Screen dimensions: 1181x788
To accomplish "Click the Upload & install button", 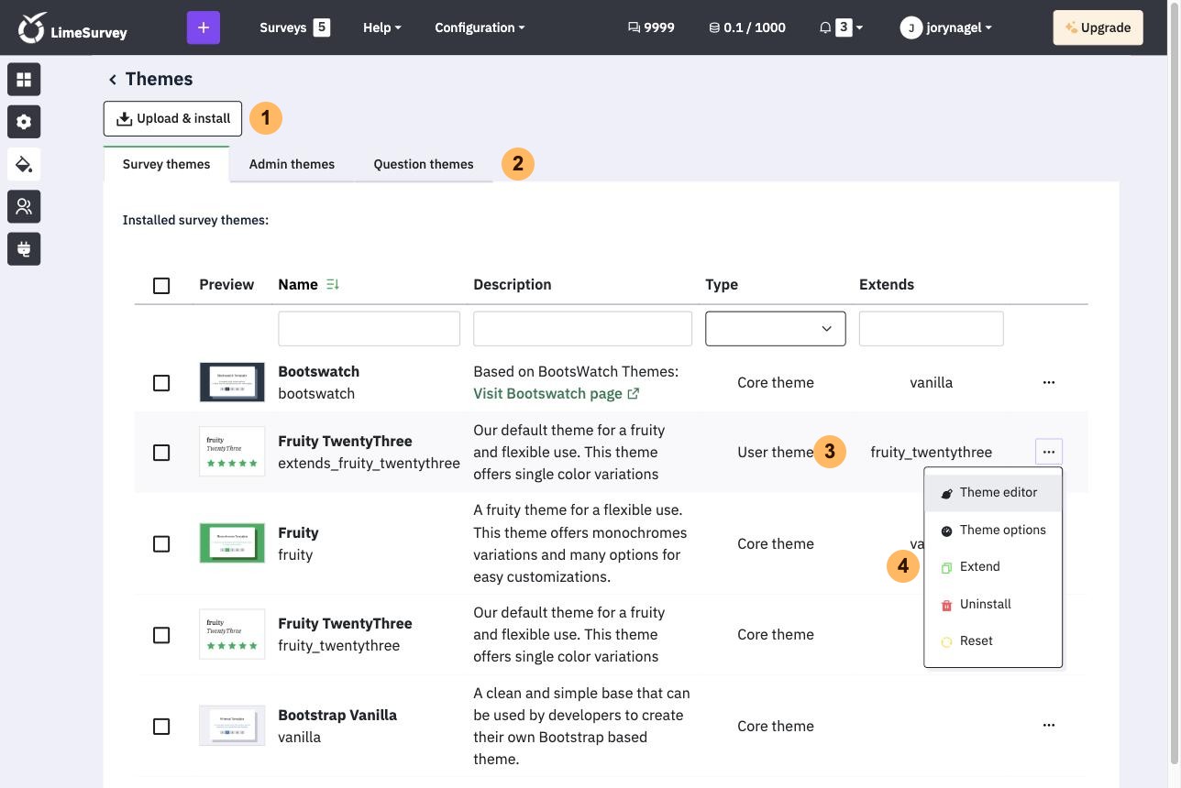I will point(172,118).
